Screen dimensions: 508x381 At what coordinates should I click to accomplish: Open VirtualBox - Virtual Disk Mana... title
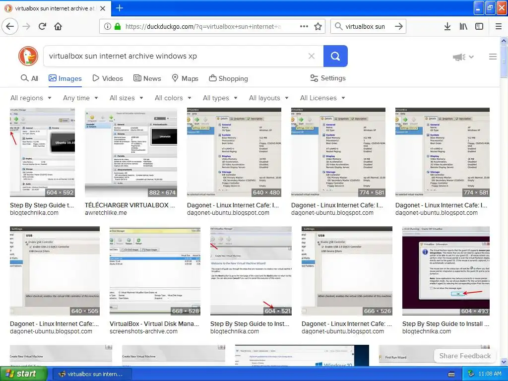154,323
